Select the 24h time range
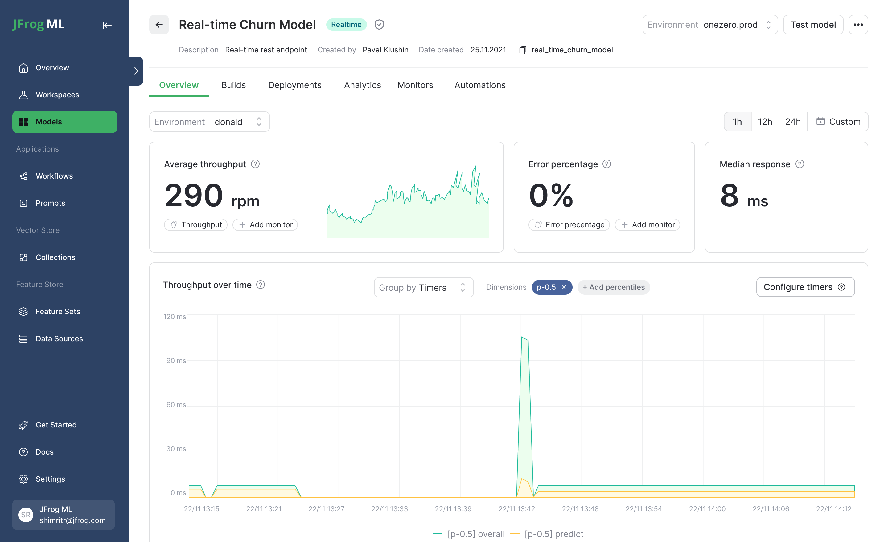Image resolution: width=888 pixels, height=542 pixels. tap(793, 122)
